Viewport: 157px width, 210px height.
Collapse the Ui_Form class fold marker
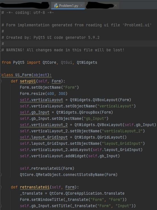(x=1, y=75)
